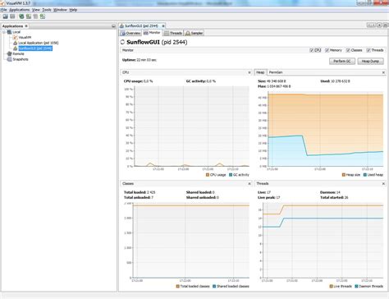Click the Snapshots node icon
The image size is (389, 299).
click(x=9, y=59)
